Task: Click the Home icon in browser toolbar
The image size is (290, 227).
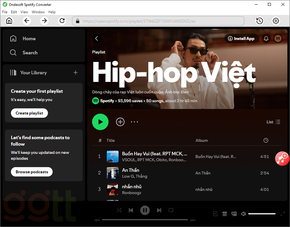Action: [9, 21]
